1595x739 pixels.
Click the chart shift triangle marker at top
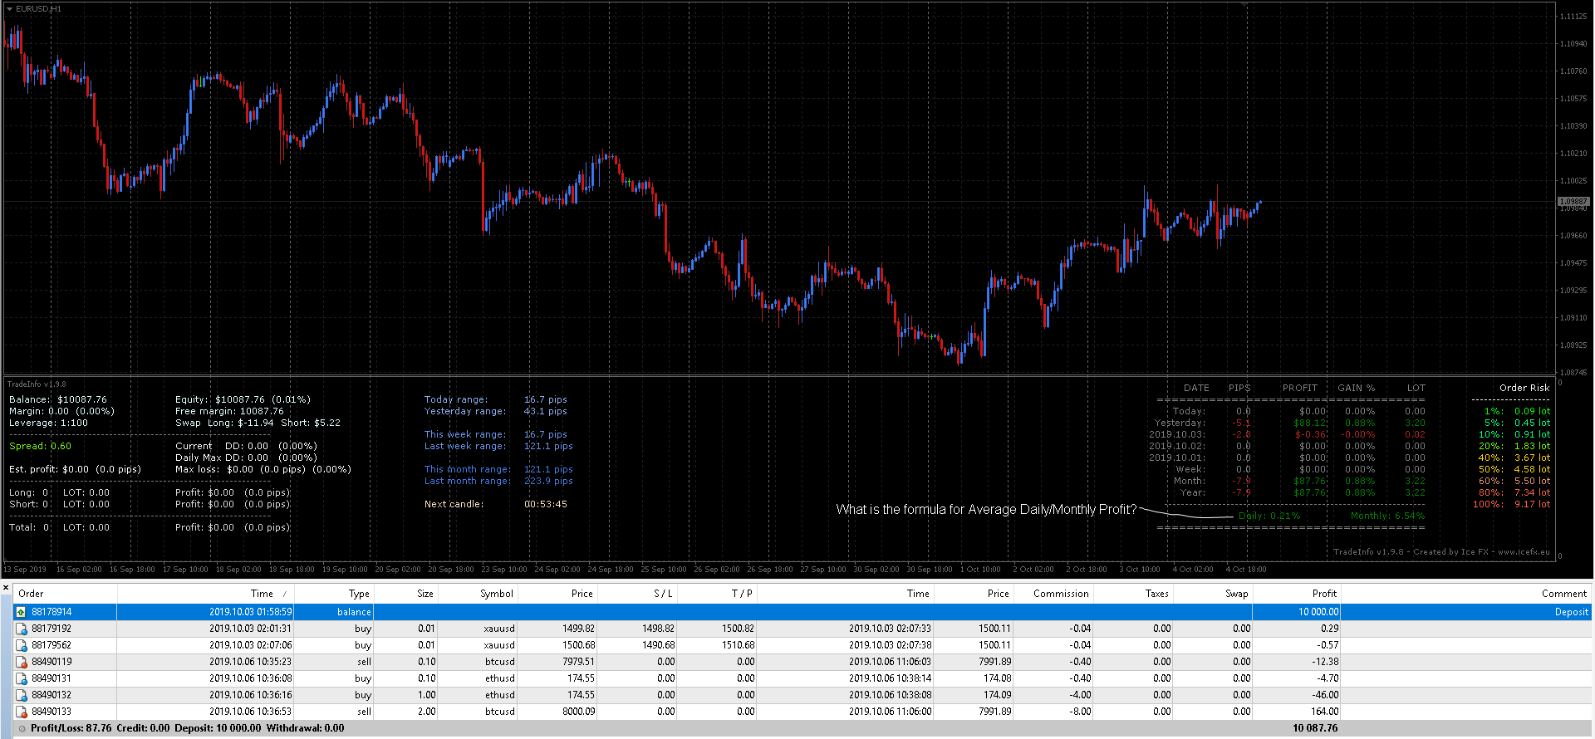[x=1243, y=4]
